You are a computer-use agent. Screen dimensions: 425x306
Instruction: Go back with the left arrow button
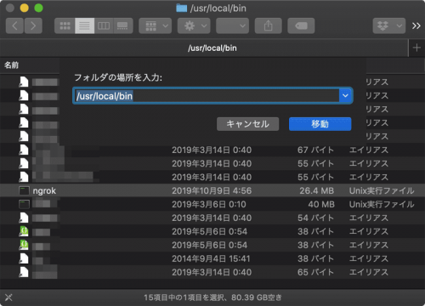[14, 26]
